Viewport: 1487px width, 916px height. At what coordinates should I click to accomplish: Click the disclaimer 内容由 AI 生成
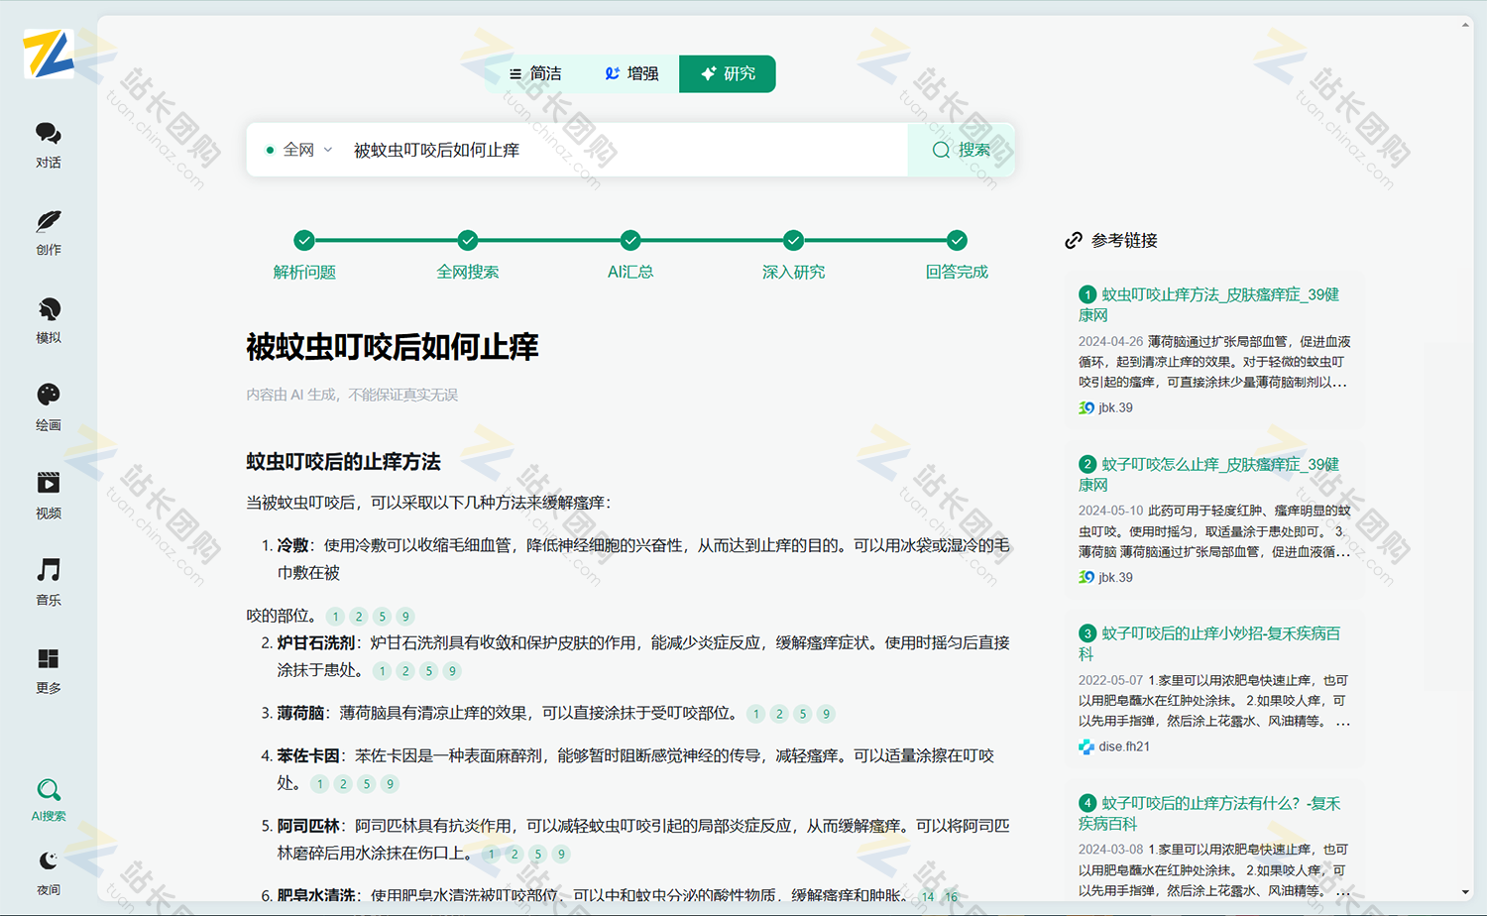352,395
